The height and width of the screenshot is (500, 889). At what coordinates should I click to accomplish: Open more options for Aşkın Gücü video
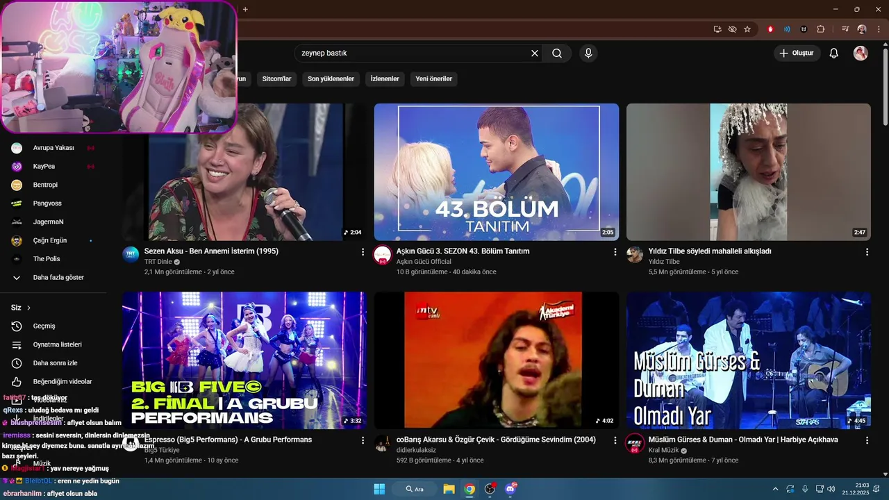click(615, 252)
